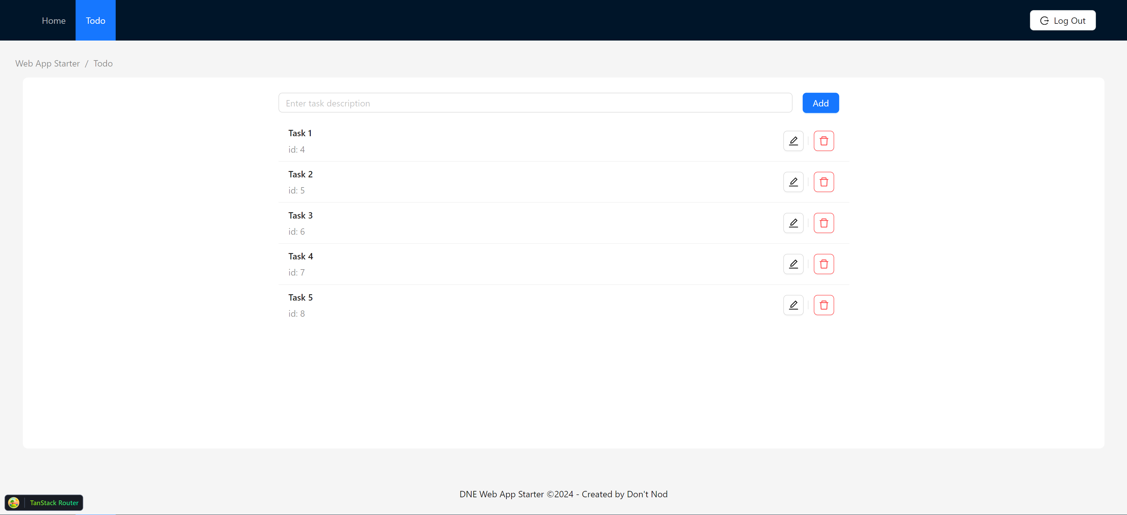Open the editor for Task 3
The image size is (1127, 515).
coord(793,223)
